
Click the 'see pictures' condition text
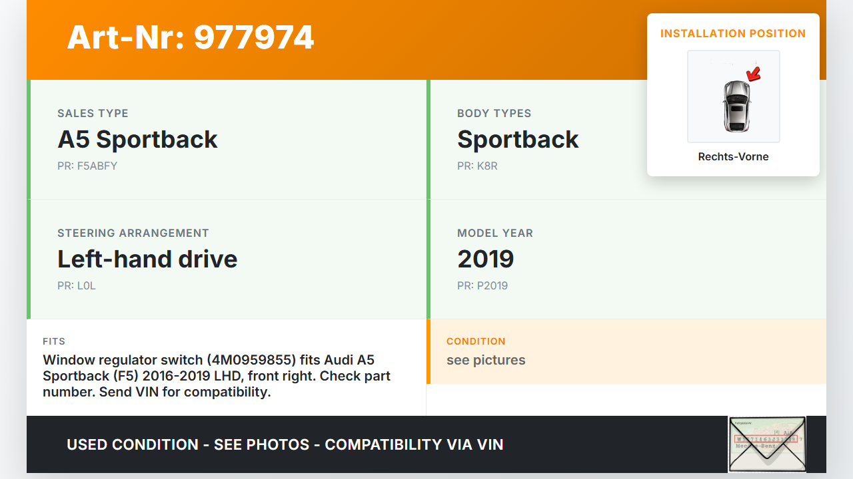pyautogui.click(x=486, y=360)
